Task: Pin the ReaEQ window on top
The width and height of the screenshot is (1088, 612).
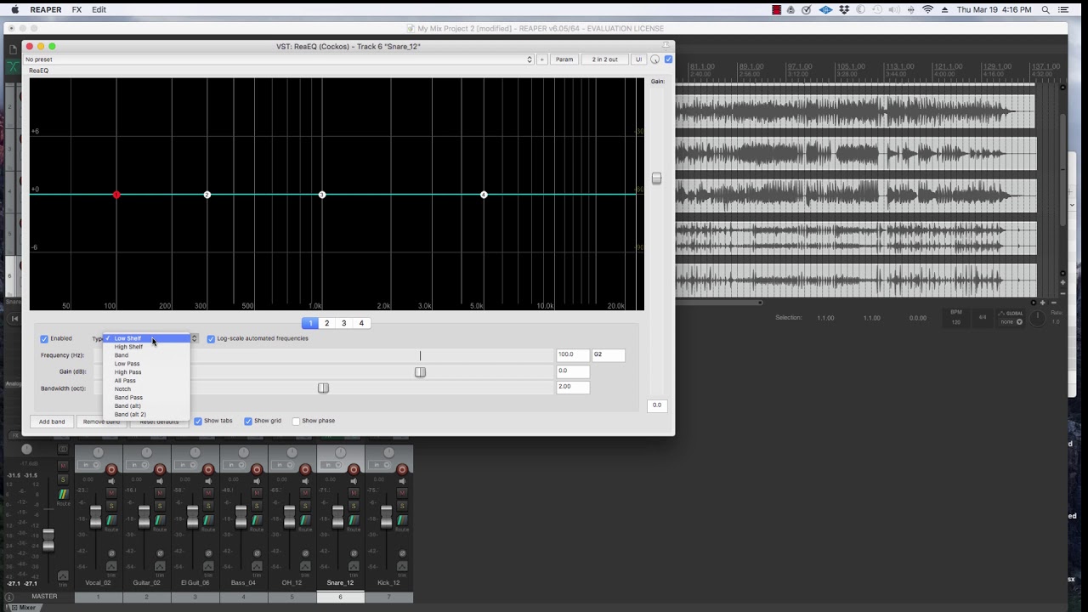Action: tap(666, 45)
